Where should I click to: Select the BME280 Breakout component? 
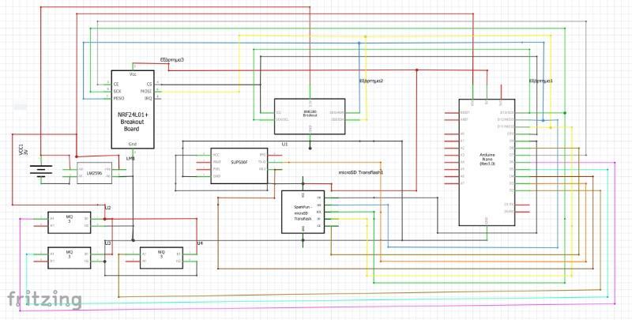point(310,116)
